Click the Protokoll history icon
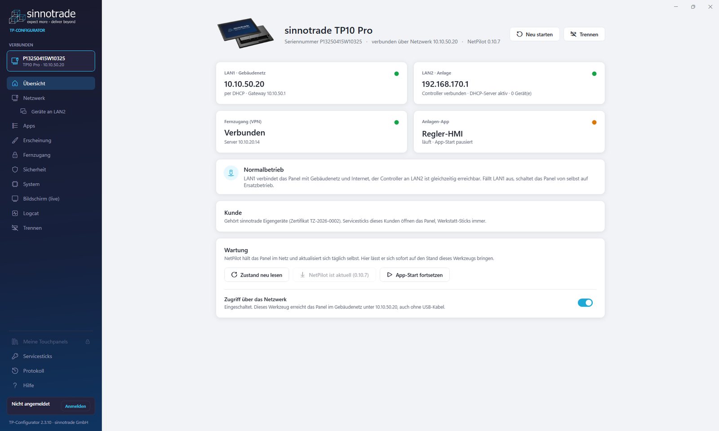This screenshot has width=719, height=431. (15, 371)
